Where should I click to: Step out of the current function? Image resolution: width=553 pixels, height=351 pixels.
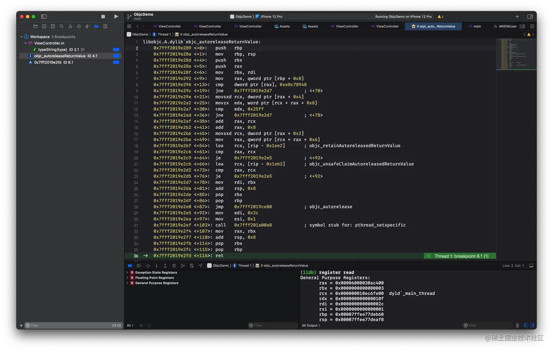tap(165, 266)
